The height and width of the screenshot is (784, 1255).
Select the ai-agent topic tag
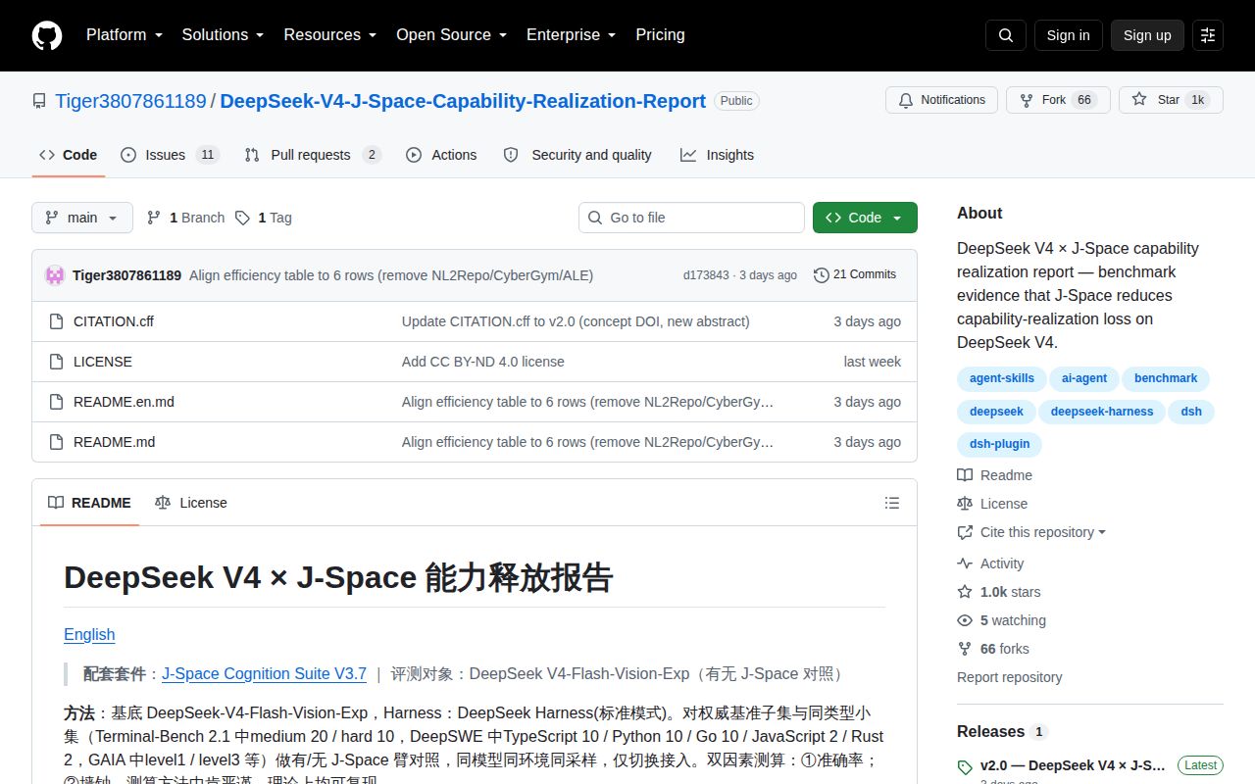[x=1085, y=378]
